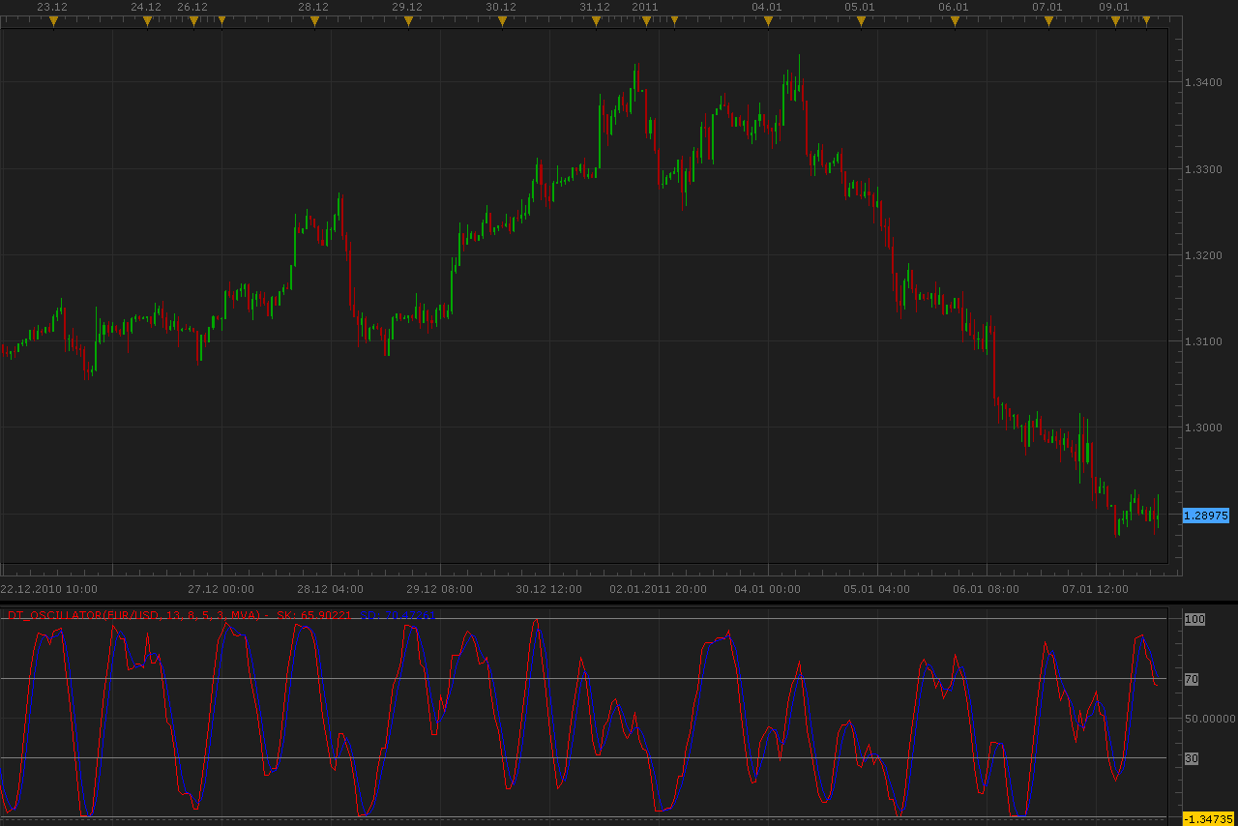Select the DT_OSCILLATOR(EUR/USD, 13, 8, 5, 3, MVA) label
Image resolution: width=1238 pixels, height=826 pixels.
(134, 614)
